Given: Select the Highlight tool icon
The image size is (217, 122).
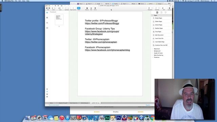Looking at the screenshot, I should [x=156, y=8].
